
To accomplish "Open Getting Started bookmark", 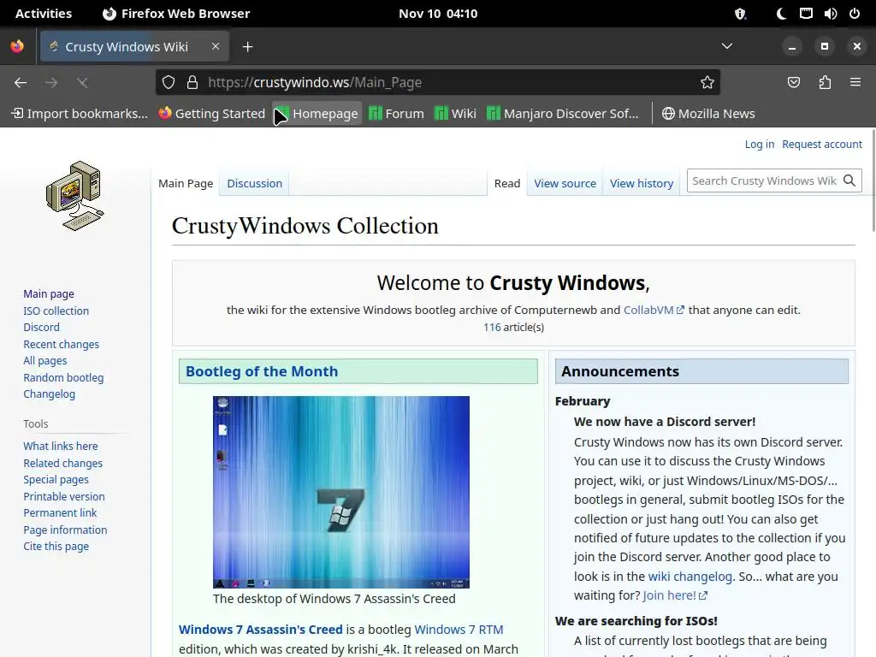I will [212, 114].
